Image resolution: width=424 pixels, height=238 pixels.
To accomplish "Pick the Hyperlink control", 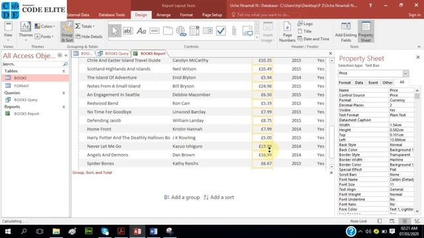I will tap(181, 31).
